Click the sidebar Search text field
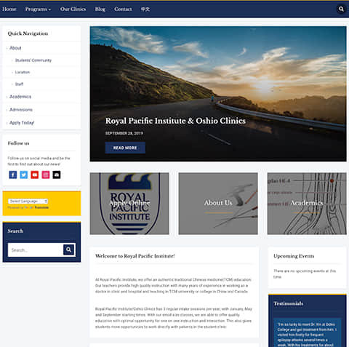 click(36, 250)
